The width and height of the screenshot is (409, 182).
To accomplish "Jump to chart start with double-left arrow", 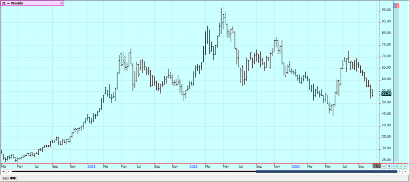I will click(3, 172).
